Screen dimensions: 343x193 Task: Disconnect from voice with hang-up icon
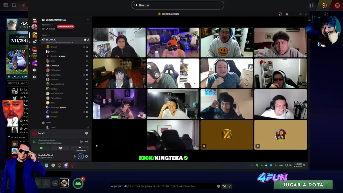[86, 142]
